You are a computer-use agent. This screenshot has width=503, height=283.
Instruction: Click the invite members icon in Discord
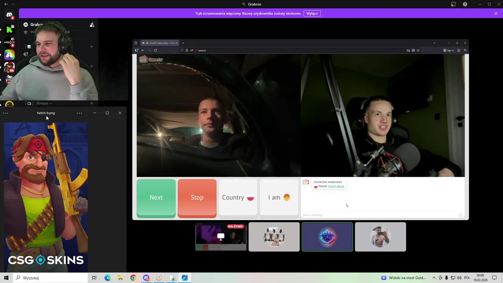(92, 25)
